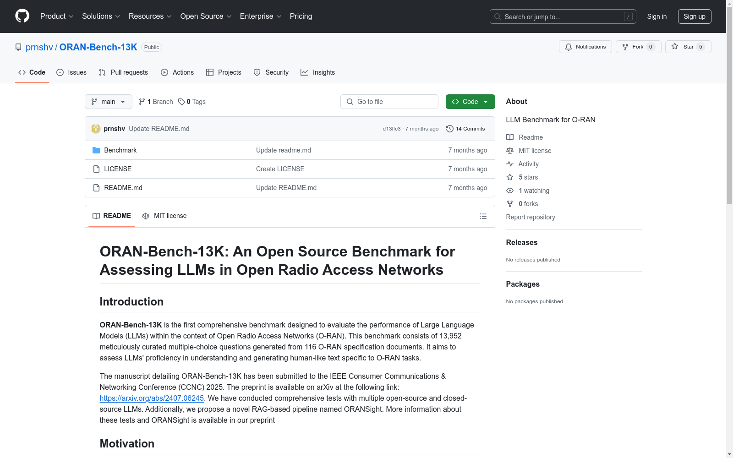Screen dimensions: 733x458
Task: Click the branch icon beside 1 Branch
Action: pyautogui.click(x=142, y=102)
